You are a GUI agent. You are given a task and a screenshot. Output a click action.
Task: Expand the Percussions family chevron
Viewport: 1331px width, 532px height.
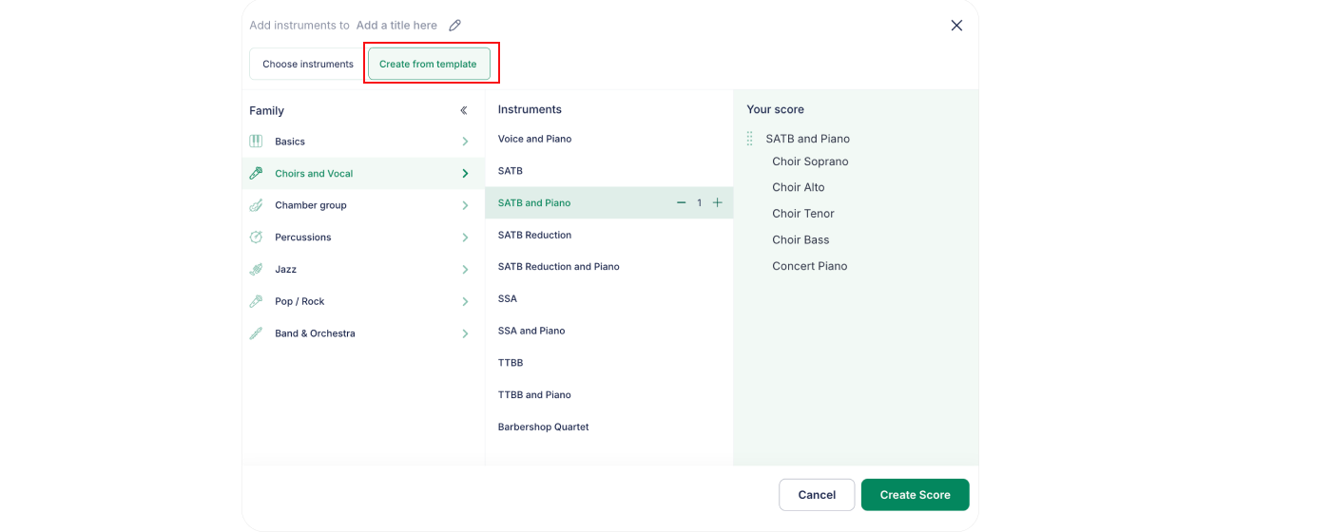click(465, 237)
